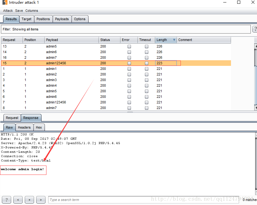Open the Columns menu

pos(32,11)
